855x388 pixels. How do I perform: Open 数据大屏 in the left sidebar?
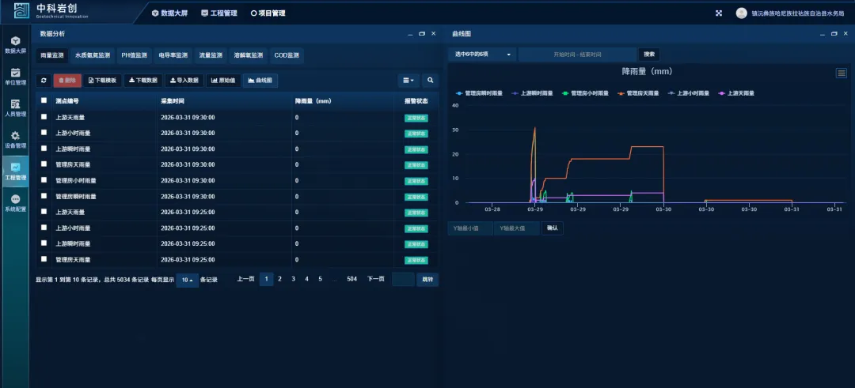[15, 44]
